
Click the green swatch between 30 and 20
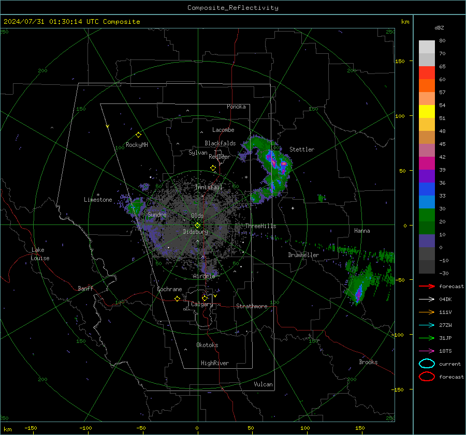click(427, 215)
